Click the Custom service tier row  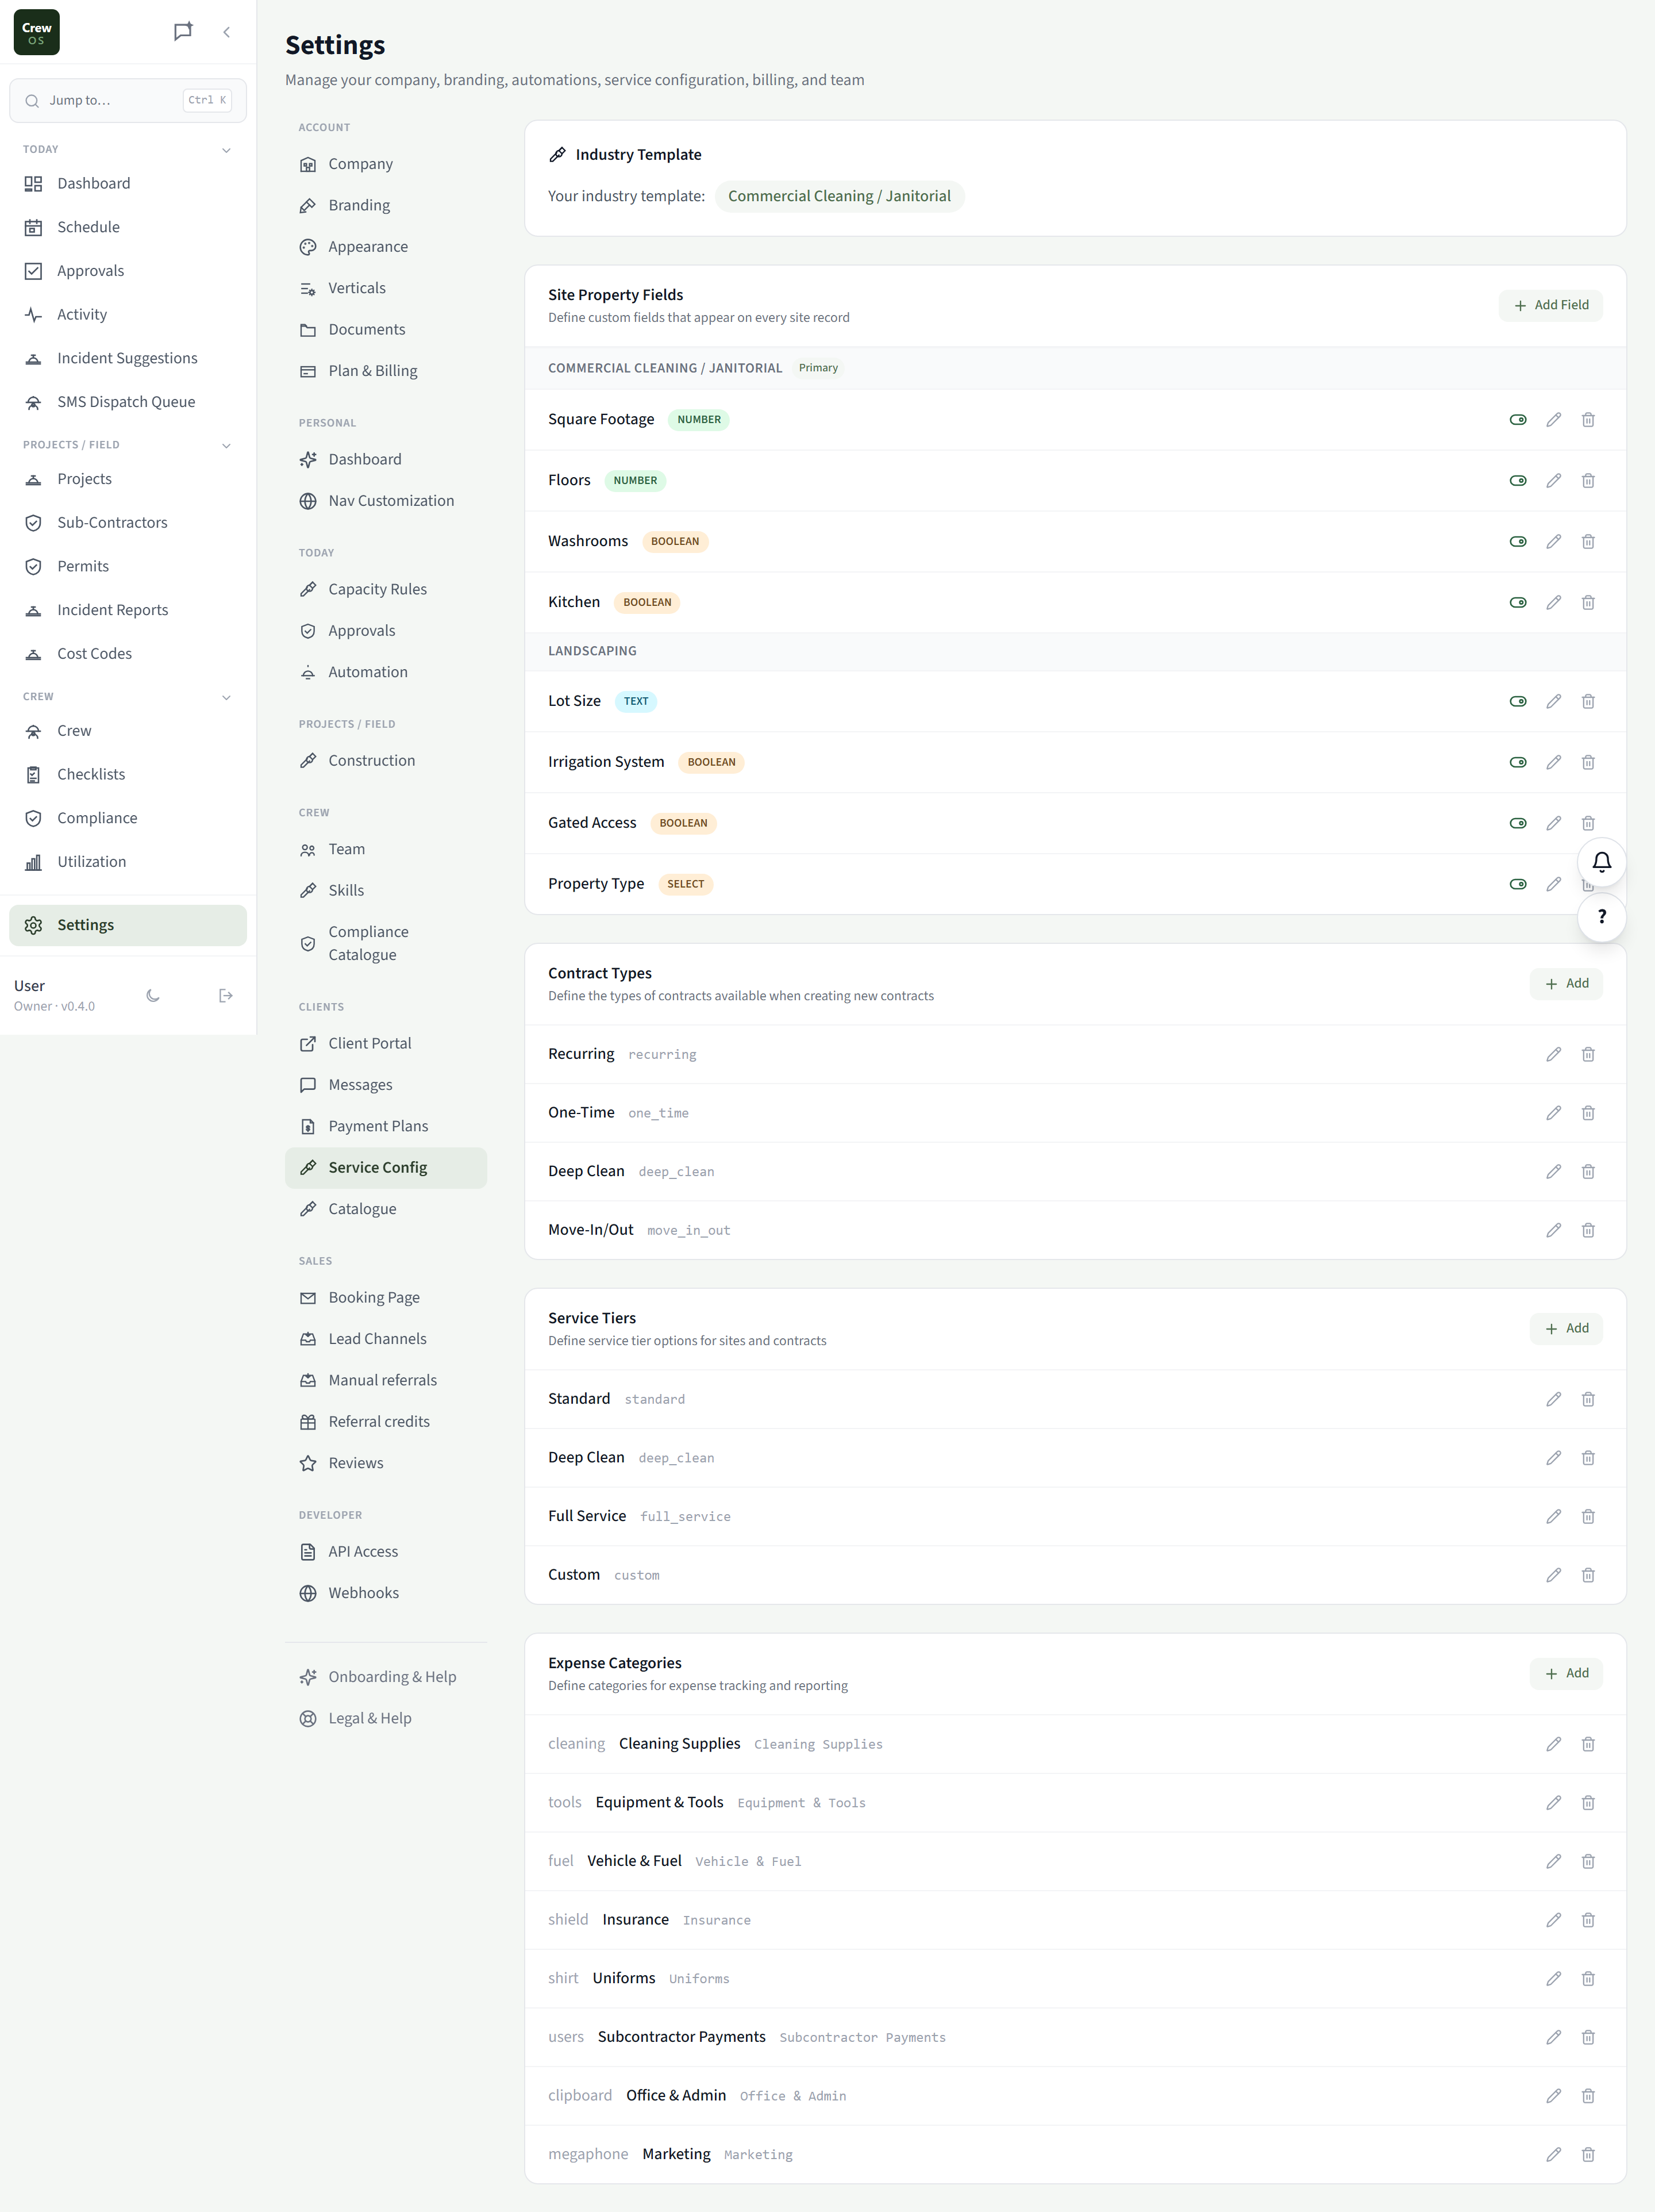coord(1075,1576)
